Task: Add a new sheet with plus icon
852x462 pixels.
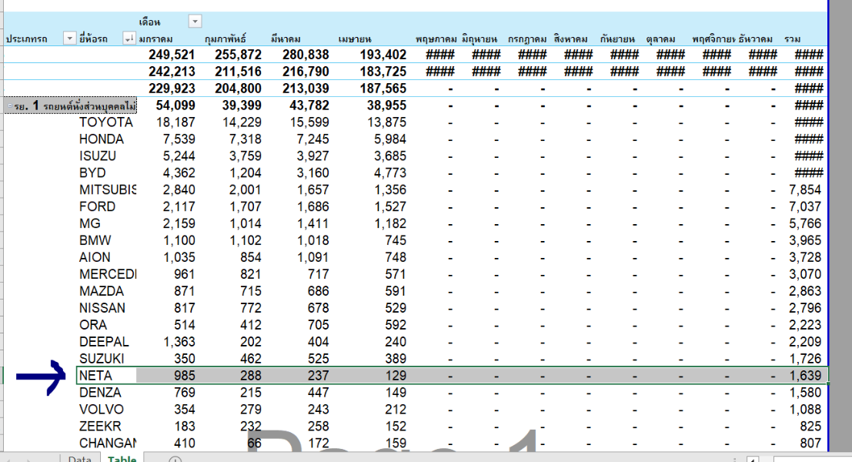Action: (x=175, y=460)
